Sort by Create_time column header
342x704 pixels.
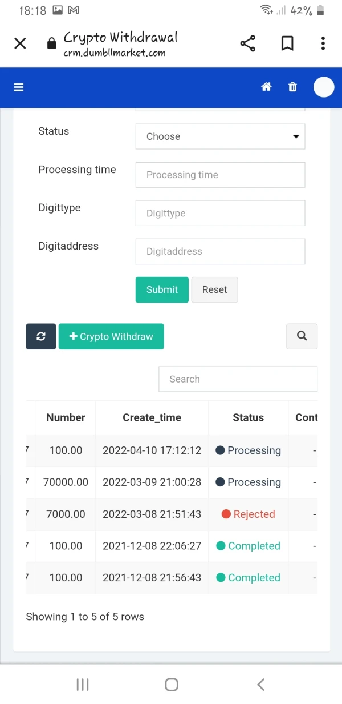click(152, 418)
